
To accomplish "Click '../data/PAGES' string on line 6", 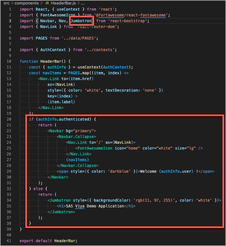I will (79, 38).
